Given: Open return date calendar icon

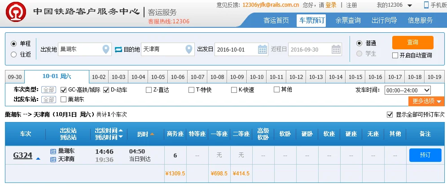Looking at the screenshot, I should coord(336,50).
